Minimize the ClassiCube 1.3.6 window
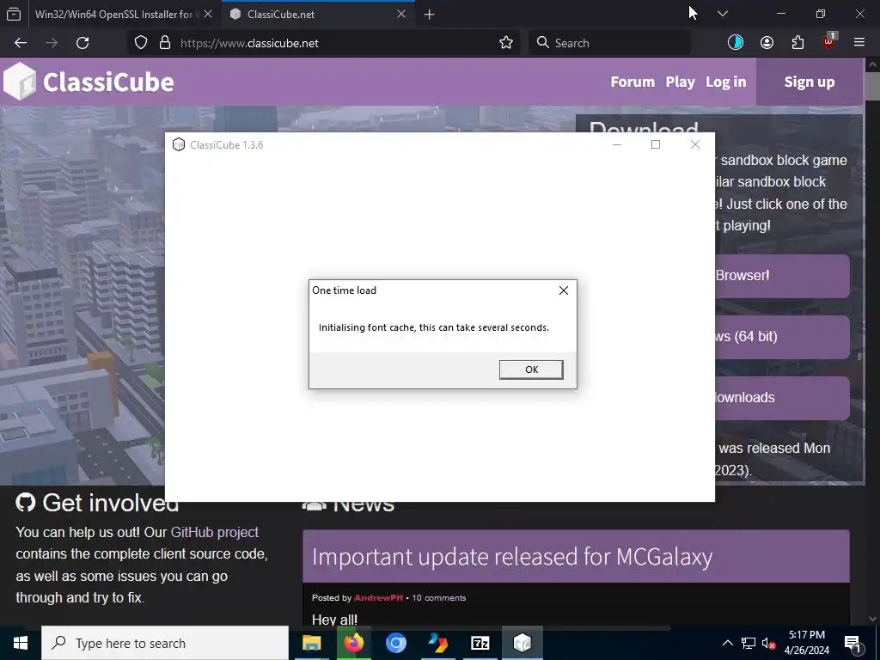The image size is (880, 660). coord(617,144)
